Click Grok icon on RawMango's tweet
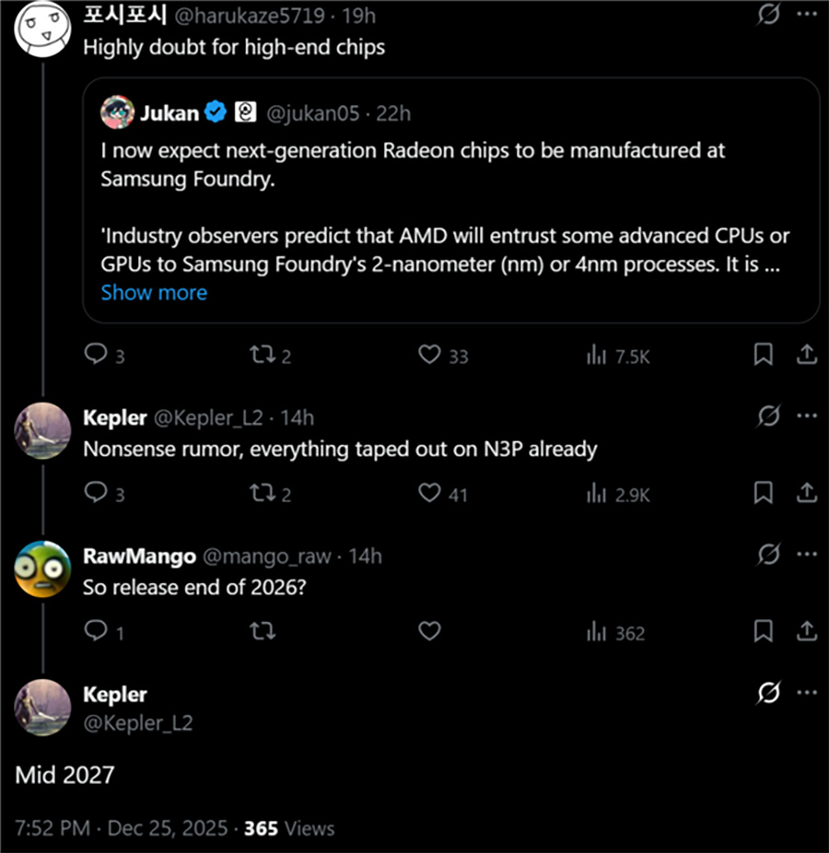This screenshot has height=853, width=829. pyautogui.click(x=767, y=555)
